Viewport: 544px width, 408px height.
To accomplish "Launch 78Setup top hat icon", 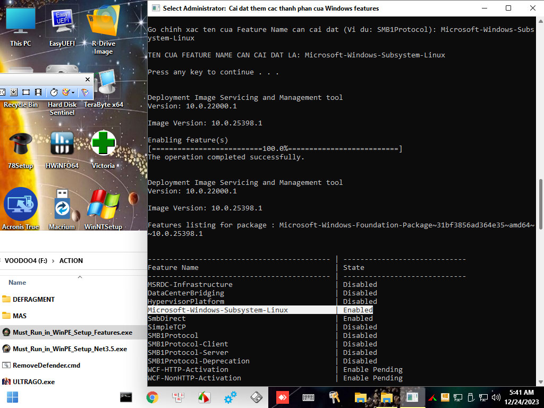I will click(x=21, y=150).
